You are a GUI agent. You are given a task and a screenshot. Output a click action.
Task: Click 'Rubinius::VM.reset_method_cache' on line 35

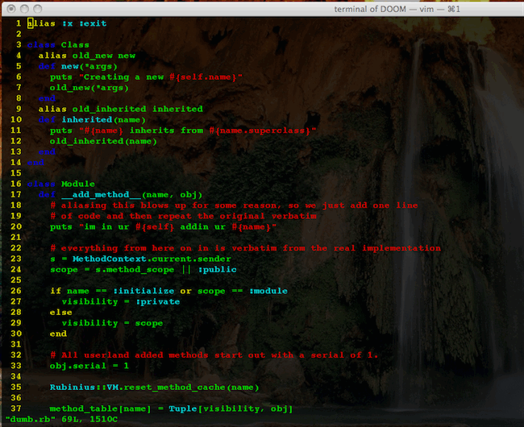pos(137,388)
